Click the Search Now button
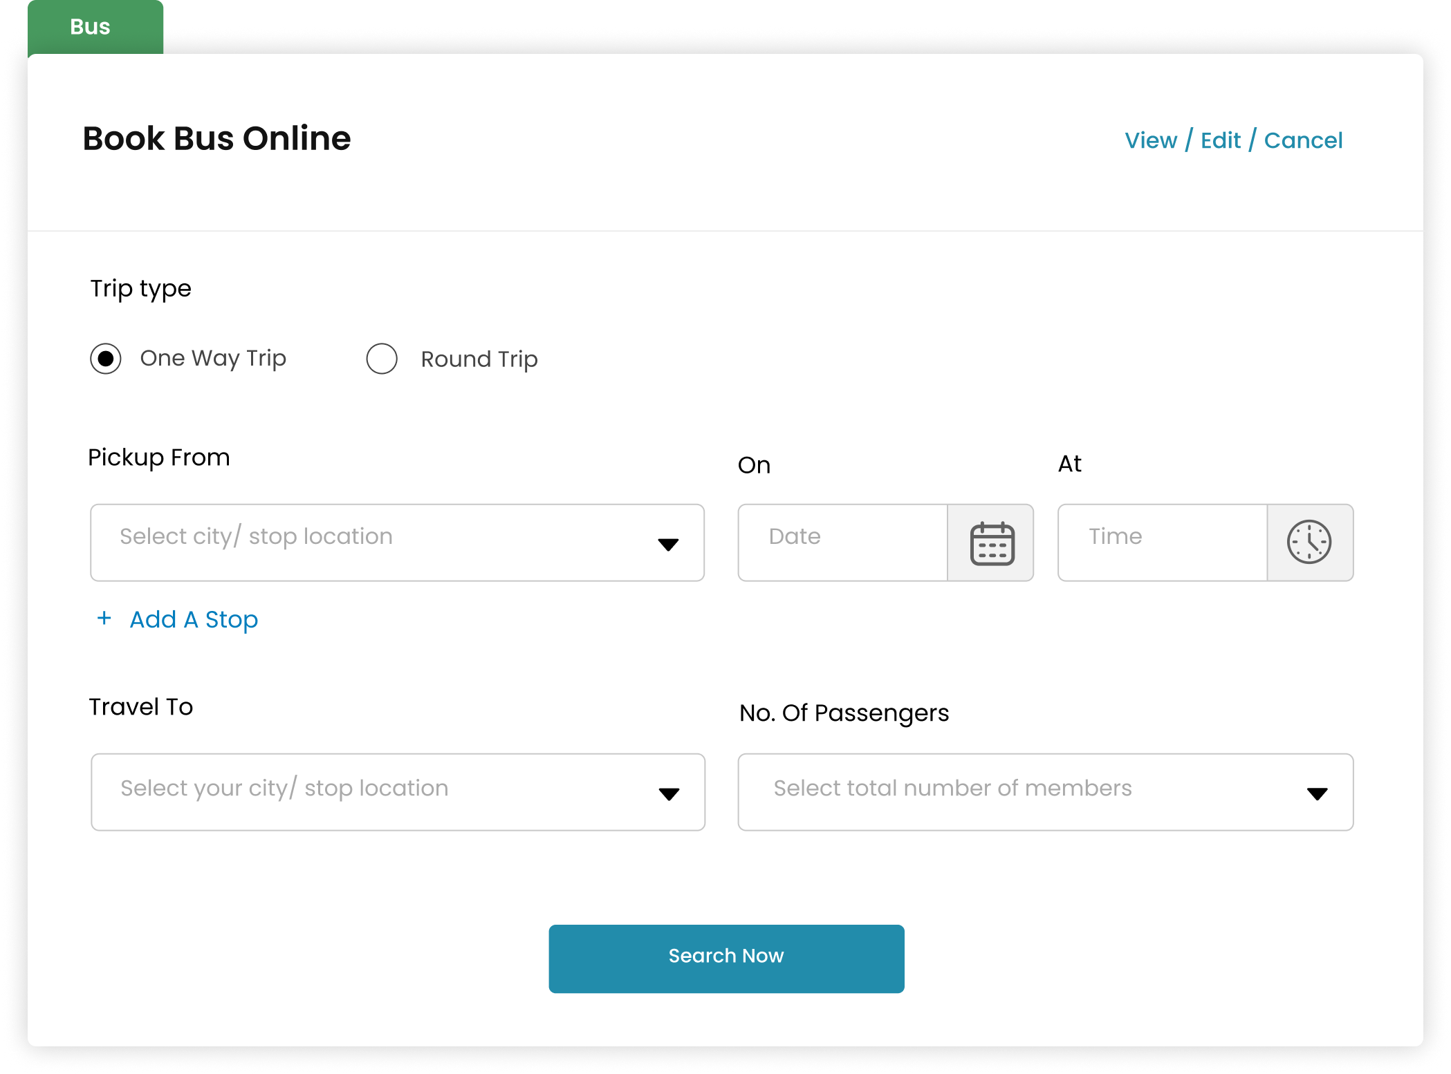 point(726,959)
